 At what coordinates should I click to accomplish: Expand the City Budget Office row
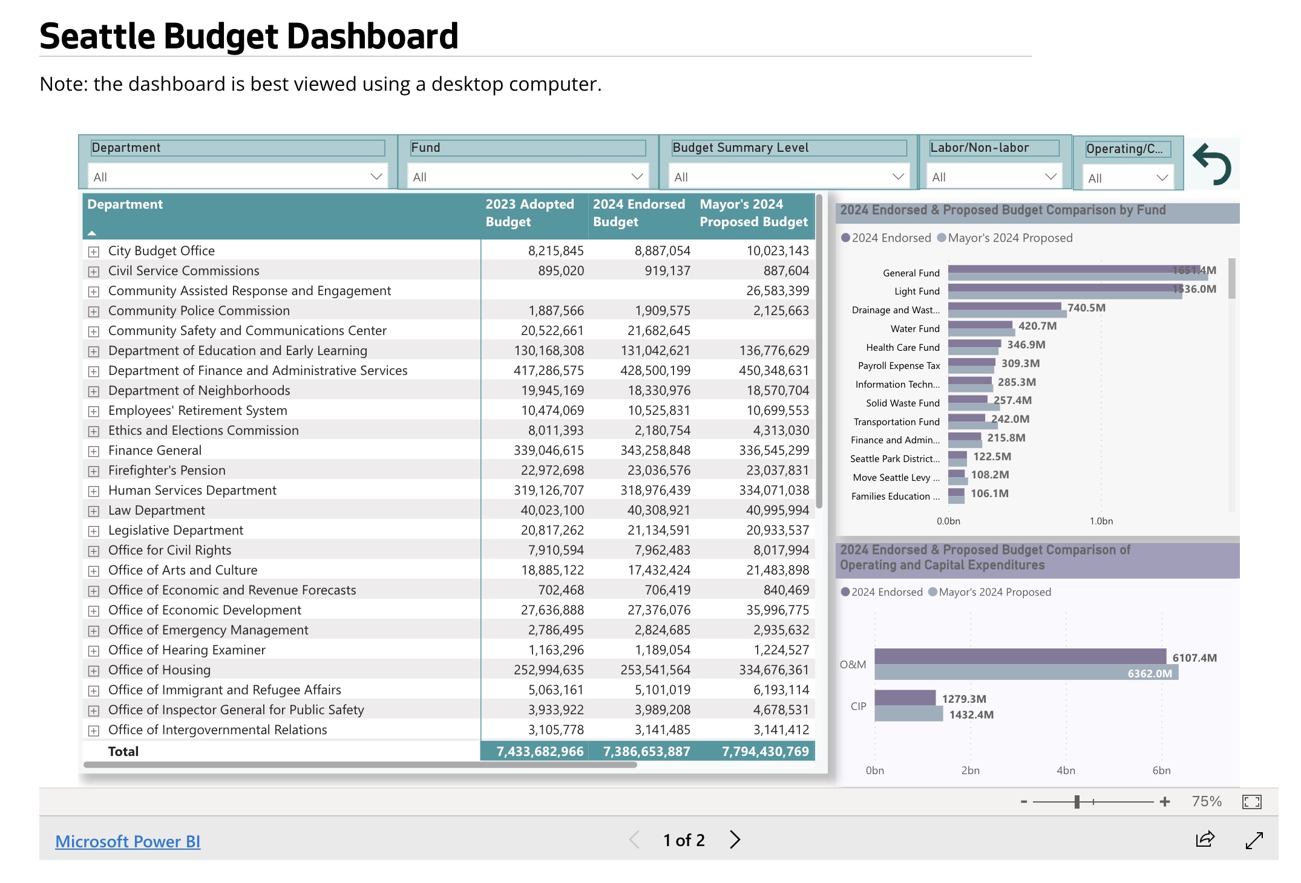[94, 252]
